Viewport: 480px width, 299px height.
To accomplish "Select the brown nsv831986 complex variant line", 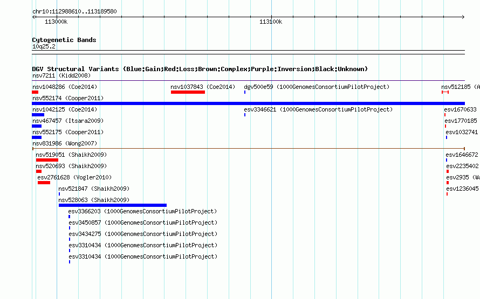I will [248, 149].
